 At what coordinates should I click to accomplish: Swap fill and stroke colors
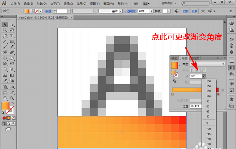tap(13, 103)
